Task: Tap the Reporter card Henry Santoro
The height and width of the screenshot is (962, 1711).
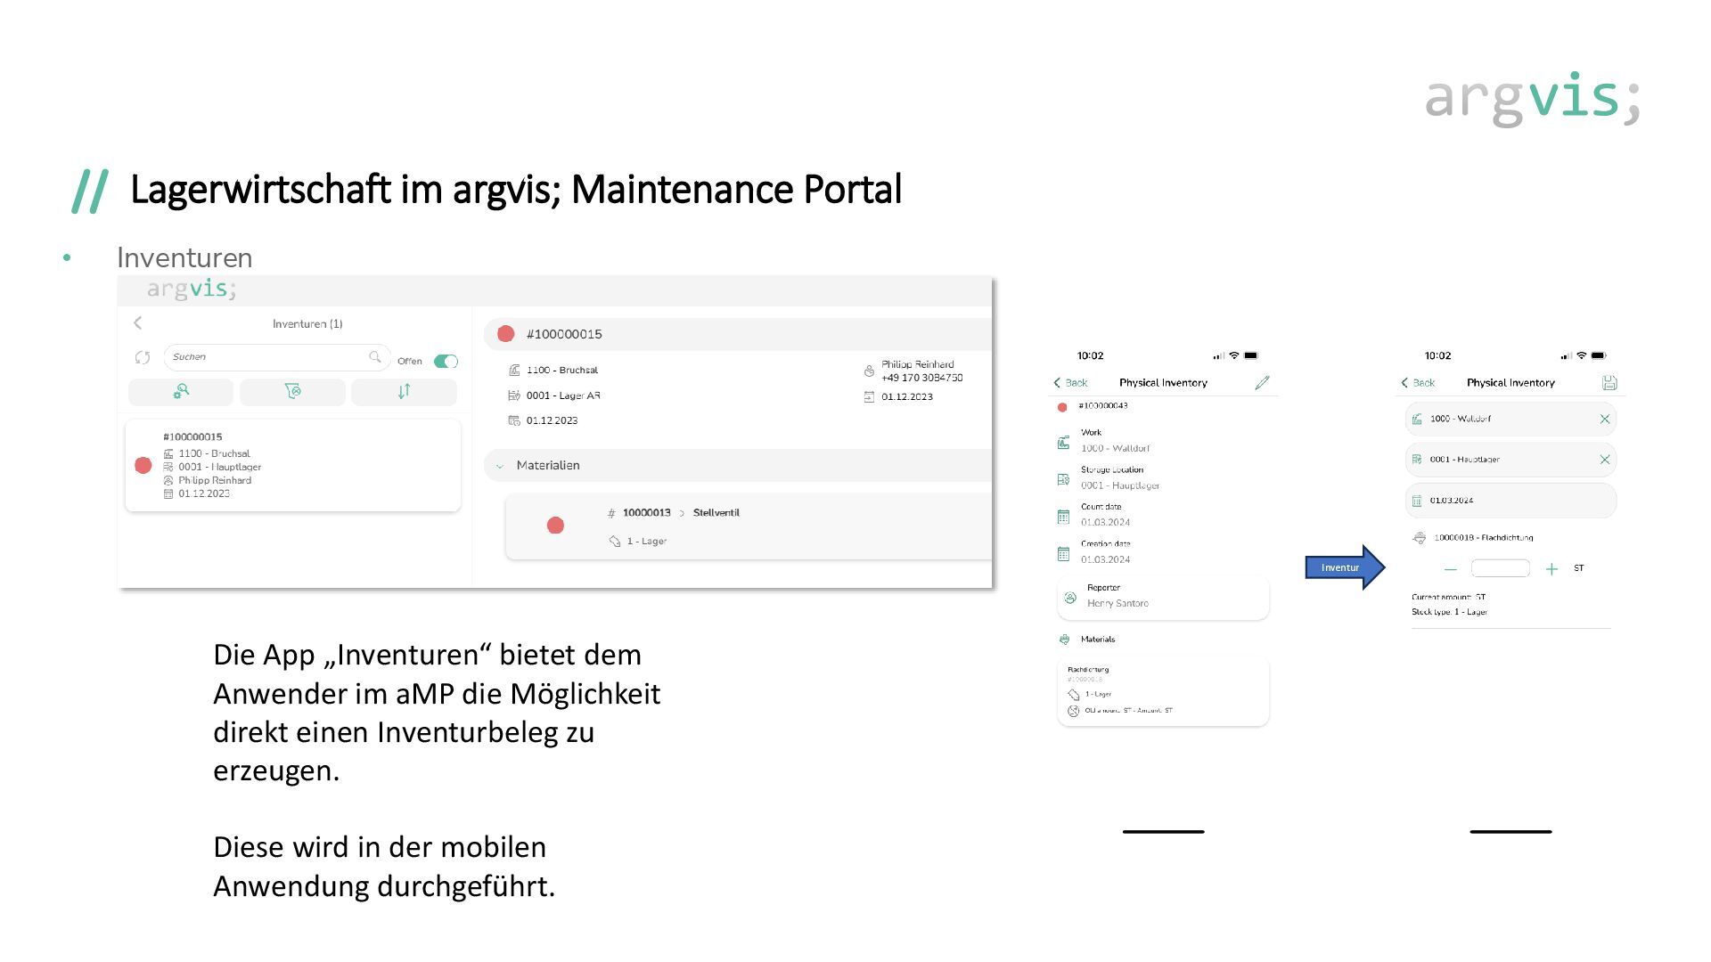Action: point(1163,598)
